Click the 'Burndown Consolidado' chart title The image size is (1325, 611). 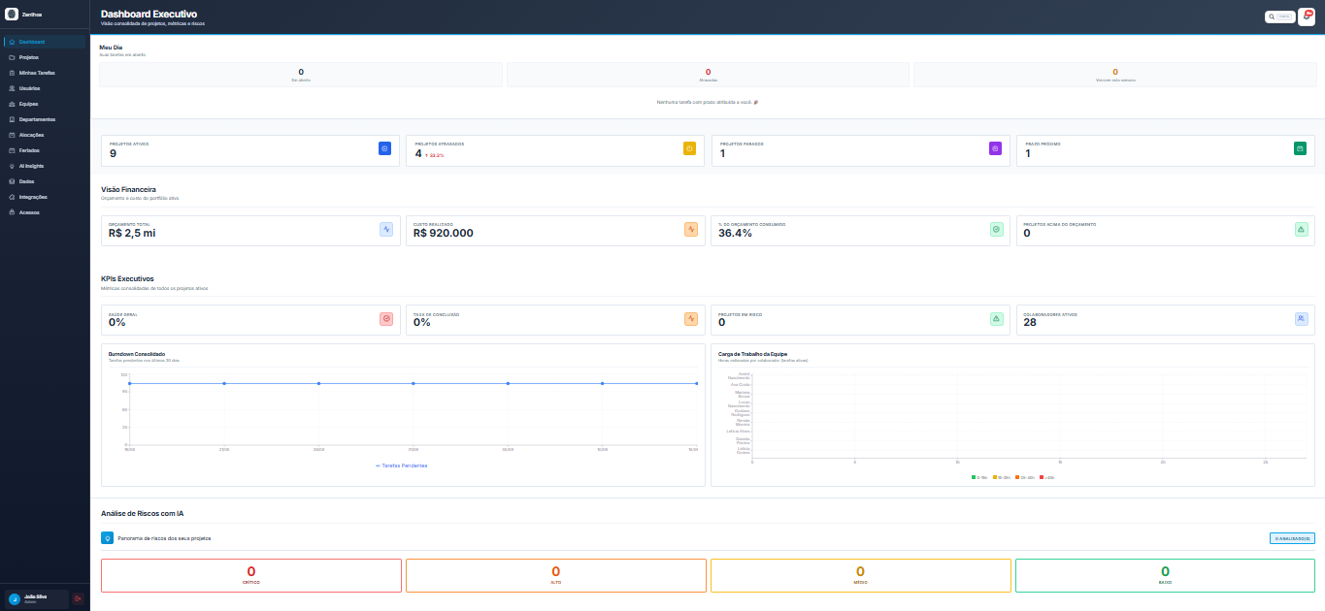click(x=137, y=354)
